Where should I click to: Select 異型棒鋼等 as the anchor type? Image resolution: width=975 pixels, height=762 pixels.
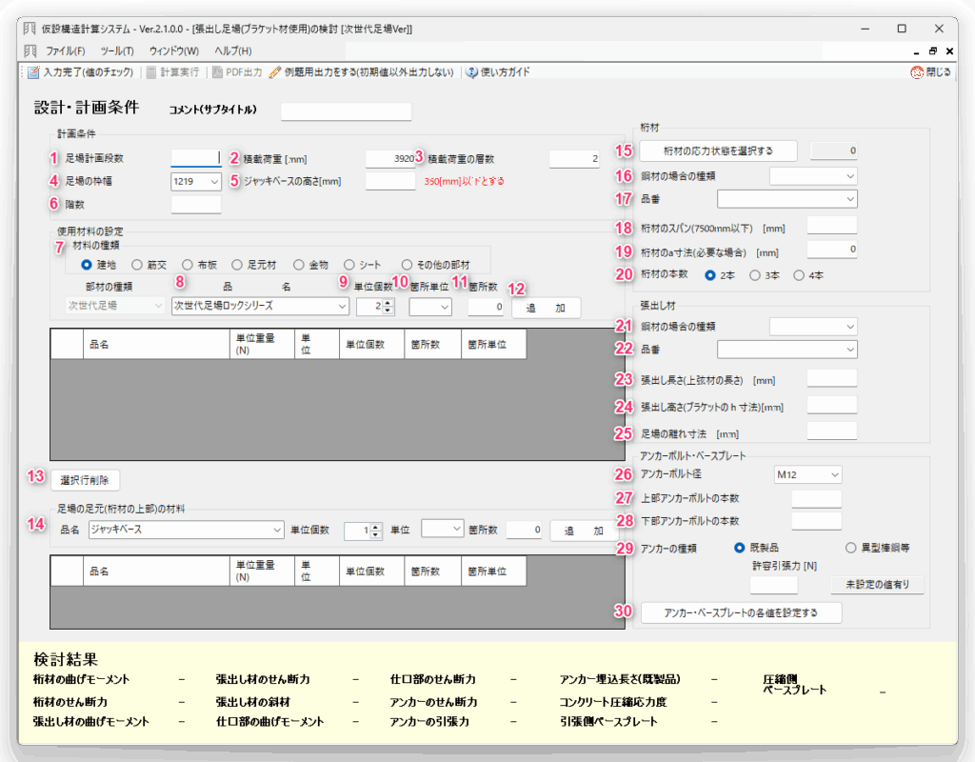(x=850, y=548)
